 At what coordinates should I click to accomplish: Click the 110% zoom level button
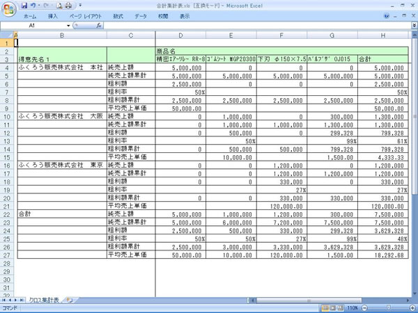(x=353, y=308)
